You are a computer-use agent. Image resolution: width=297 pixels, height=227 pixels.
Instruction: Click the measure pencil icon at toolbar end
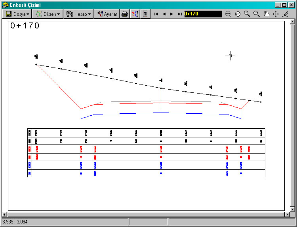pos(286,14)
